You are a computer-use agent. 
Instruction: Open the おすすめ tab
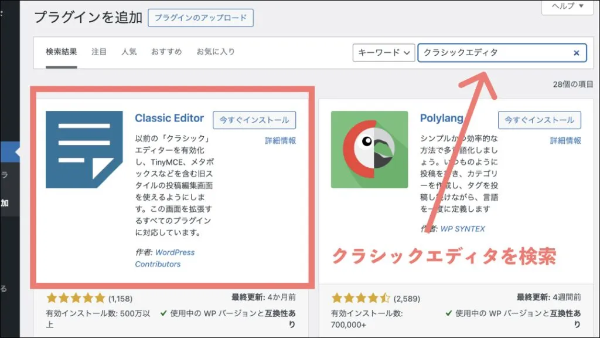pos(166,52)
